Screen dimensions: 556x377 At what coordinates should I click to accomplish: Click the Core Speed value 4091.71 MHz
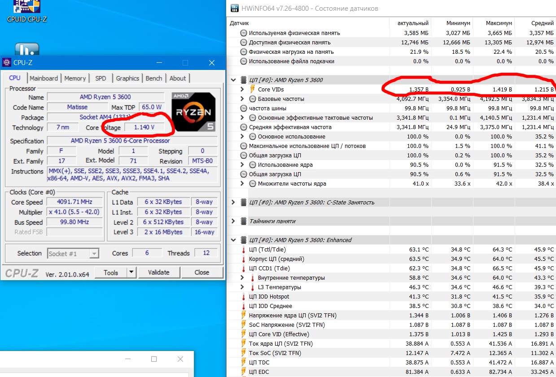(x=74, y=202)
